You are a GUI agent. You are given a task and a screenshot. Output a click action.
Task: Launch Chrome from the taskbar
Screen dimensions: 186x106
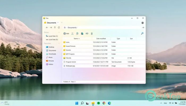tap(104, 103)
